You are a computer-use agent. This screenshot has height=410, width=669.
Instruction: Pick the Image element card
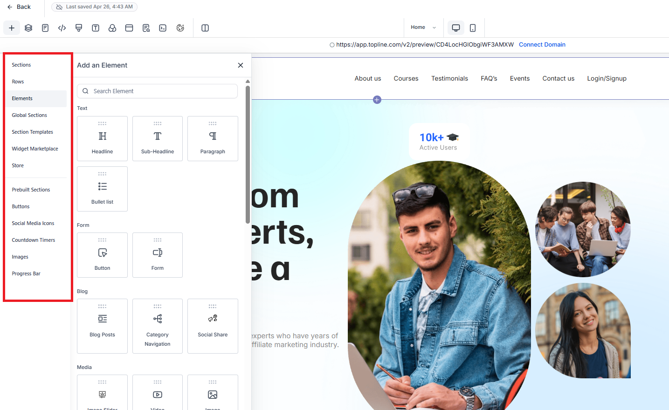[213, 392]
